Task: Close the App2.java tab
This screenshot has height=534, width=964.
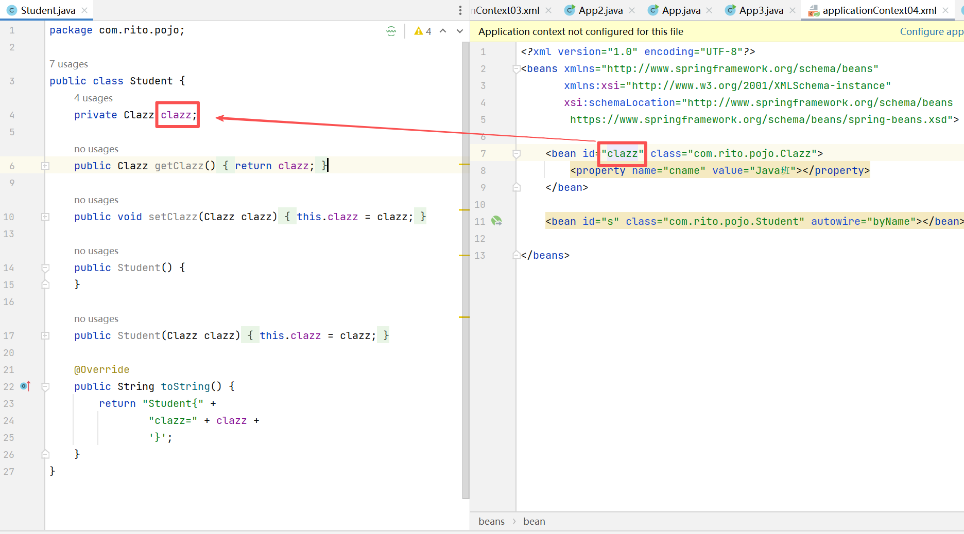Action: 632,10
